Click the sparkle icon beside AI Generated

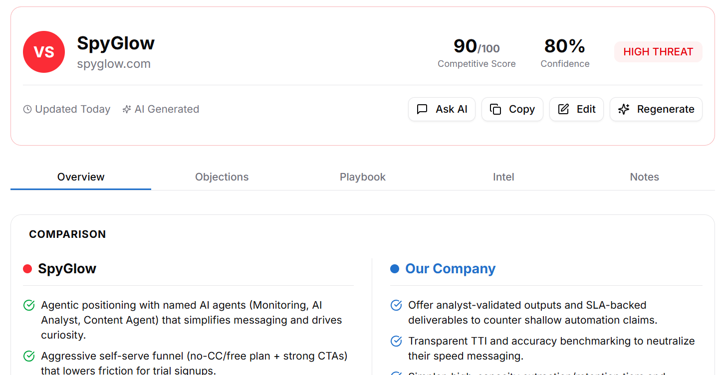pyautogui.click(x=127, y=109)
